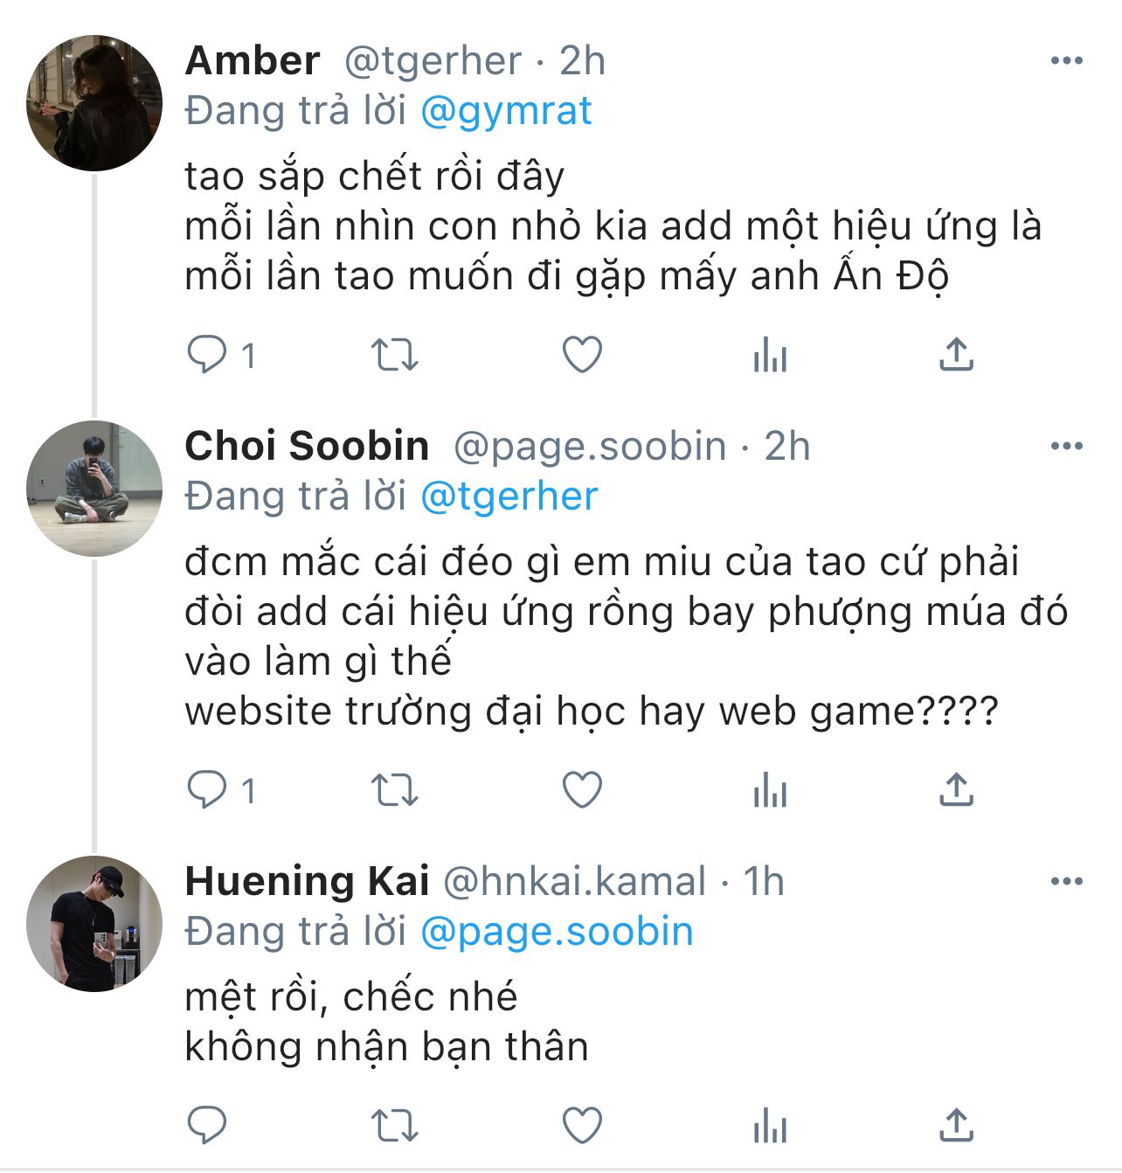
Task: Open more options on Amber's tweet
Action: click(x=1066, y=60)
